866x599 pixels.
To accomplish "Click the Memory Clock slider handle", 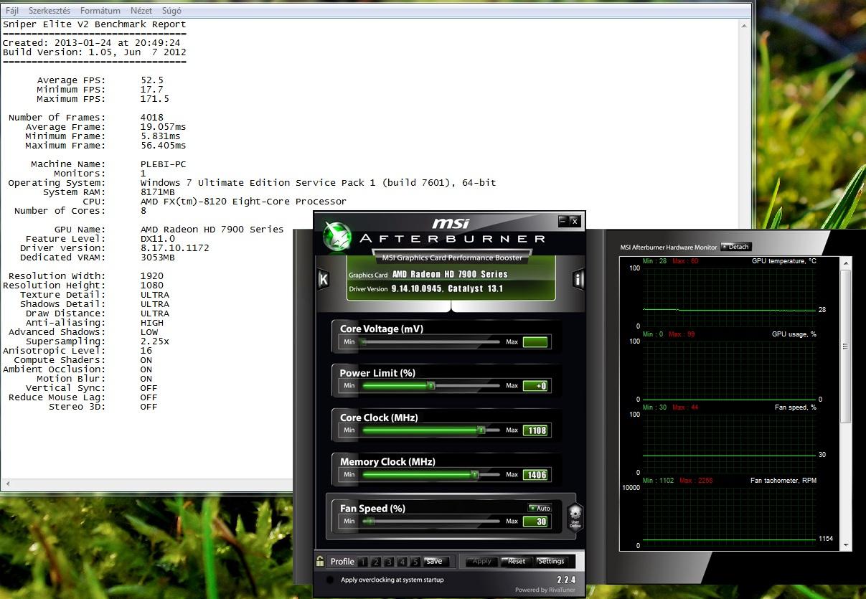I will [x=474, y=475].
